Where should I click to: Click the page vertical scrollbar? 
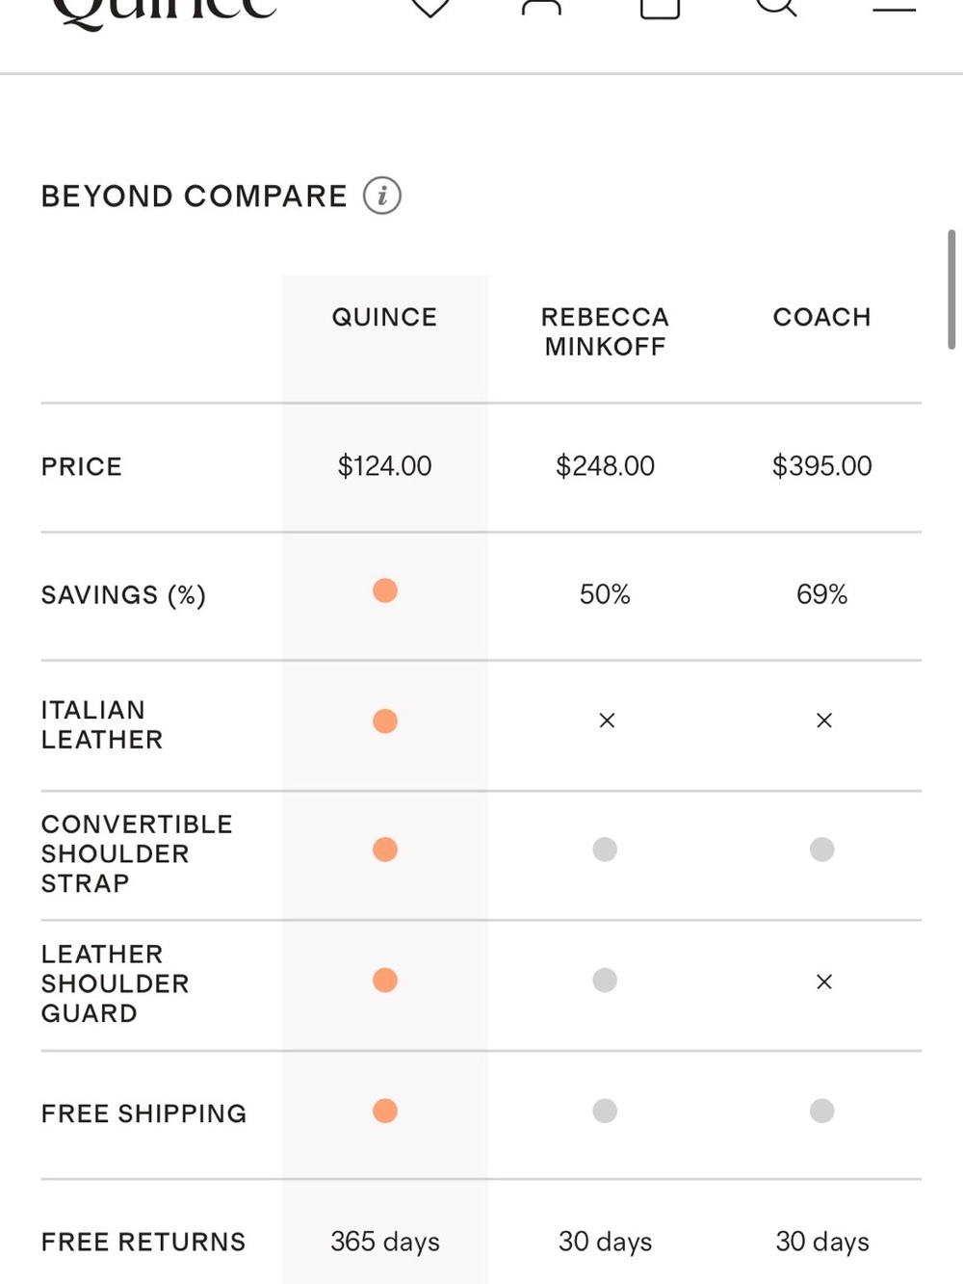951,289
